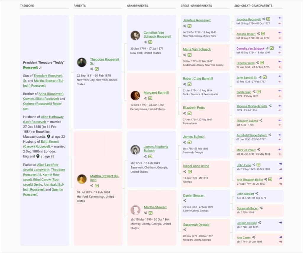Image resolution: width=303 pixels, height=253 pixels.
Task: Expand Joseph Oswald's maternal line red arrow
Action: click(280, 227)
